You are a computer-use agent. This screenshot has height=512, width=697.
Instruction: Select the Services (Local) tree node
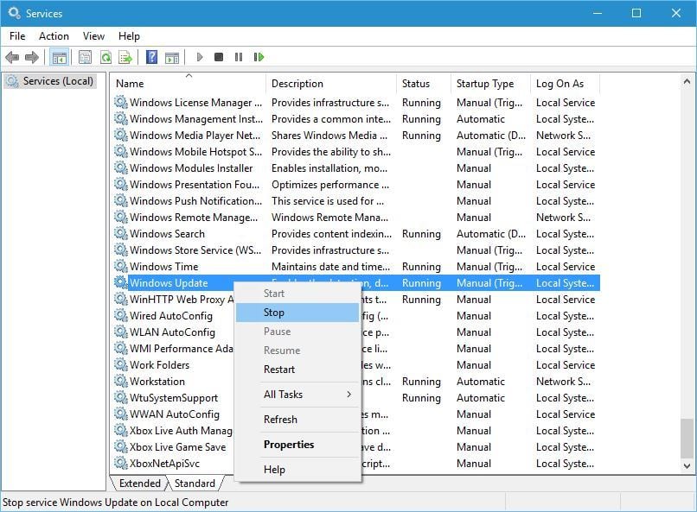[50, 81]
